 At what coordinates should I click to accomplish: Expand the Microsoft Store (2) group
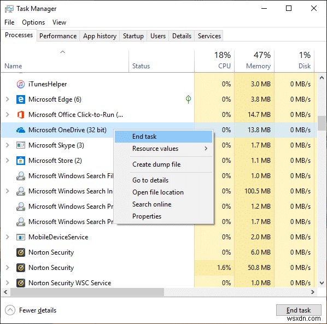7,161
